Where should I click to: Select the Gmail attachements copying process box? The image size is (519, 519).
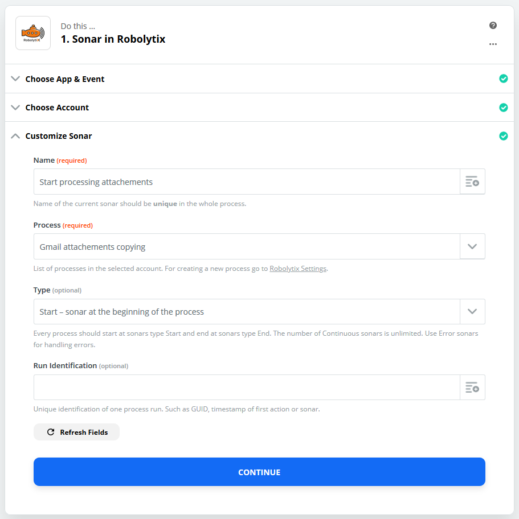click(x=247, y=246)
